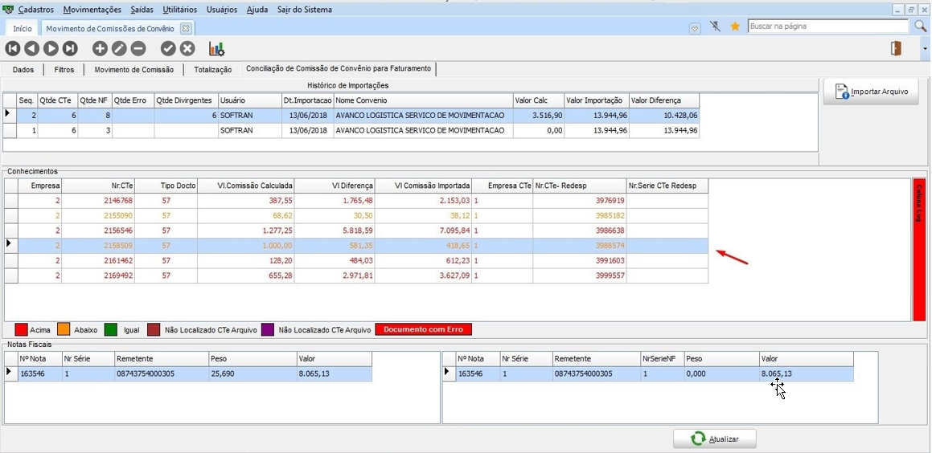
Task: Expand the toolbar overflow dropdown arrow
Action: (x=925, y=49)
